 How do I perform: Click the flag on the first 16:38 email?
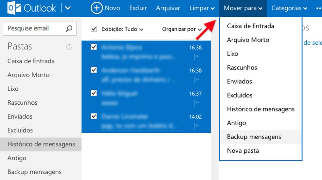pos(197,57)
